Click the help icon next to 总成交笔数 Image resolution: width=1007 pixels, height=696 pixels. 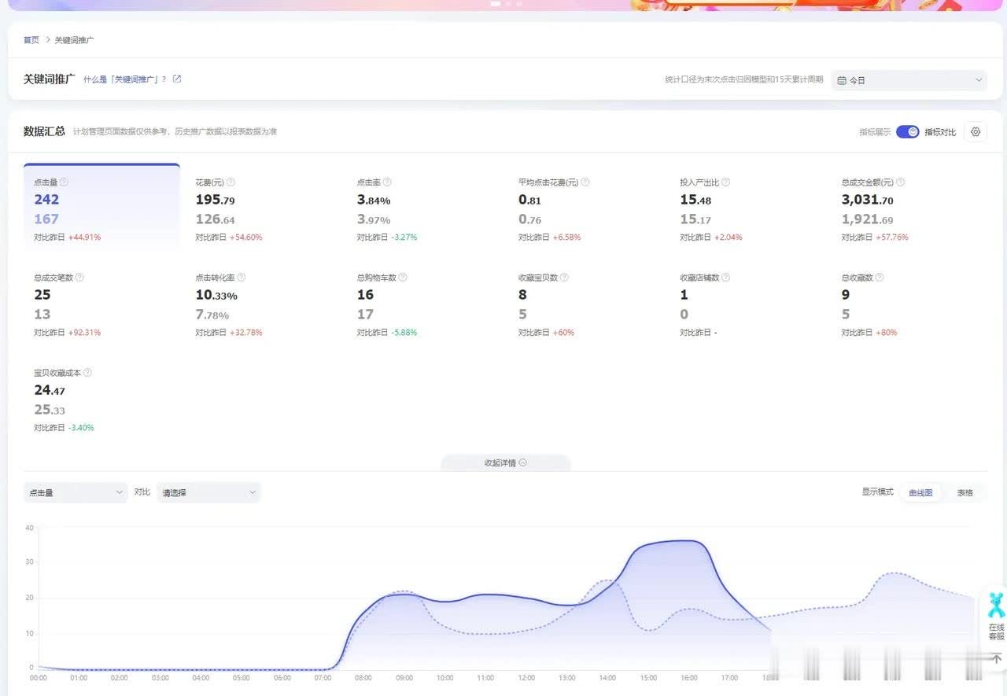[x=79, y=277]
